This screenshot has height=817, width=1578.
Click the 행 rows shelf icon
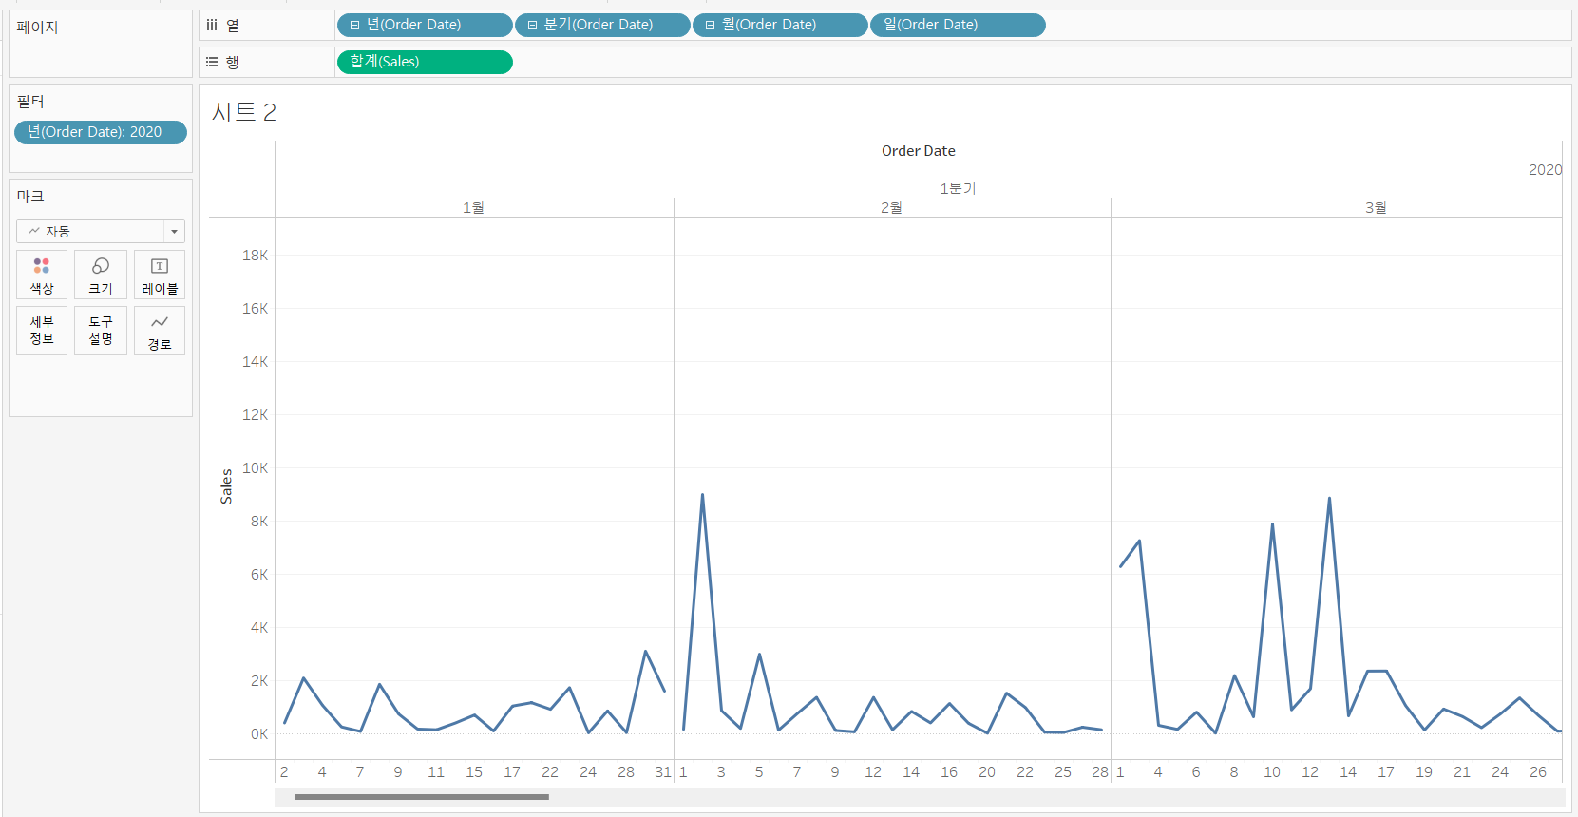pos(212,62)
